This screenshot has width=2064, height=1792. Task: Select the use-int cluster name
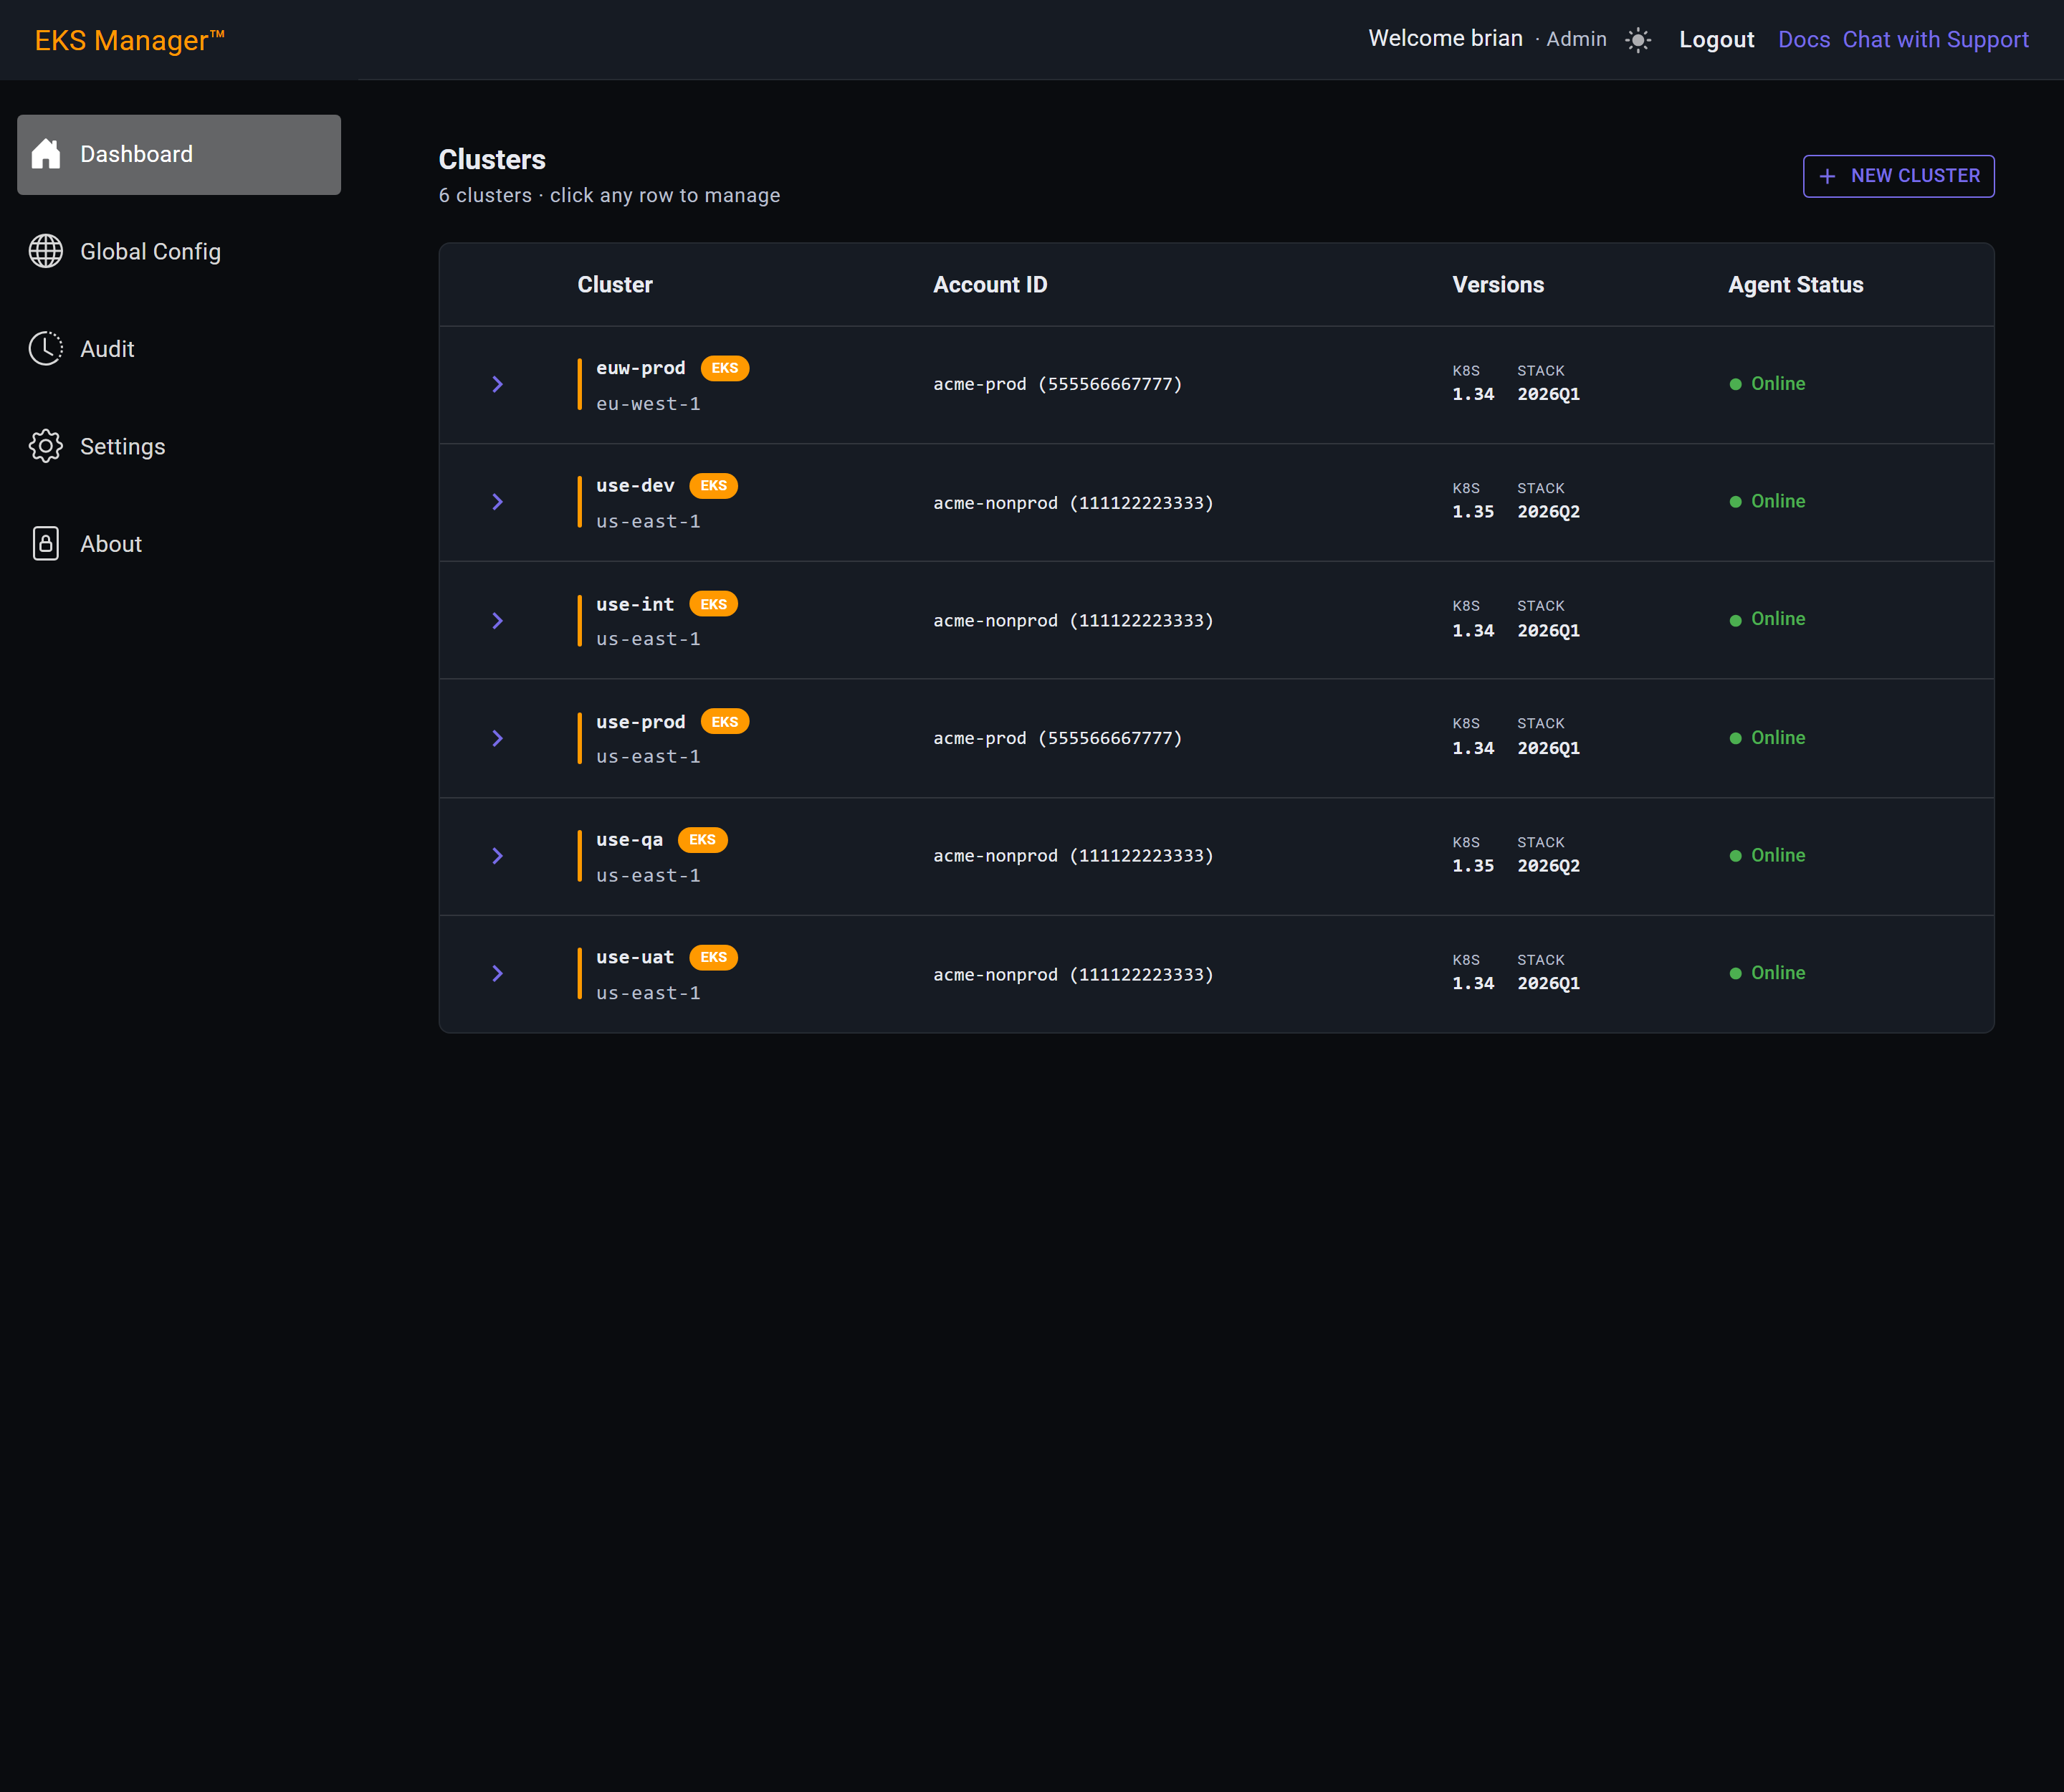point(635,604)
